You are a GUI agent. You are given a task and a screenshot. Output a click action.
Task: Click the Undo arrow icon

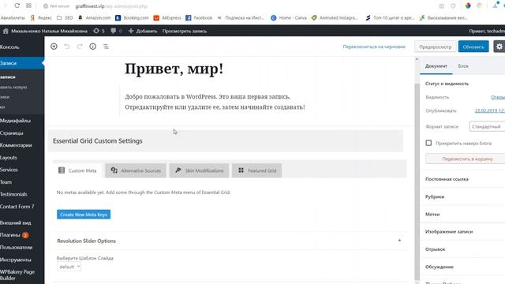tap(66, 47)
